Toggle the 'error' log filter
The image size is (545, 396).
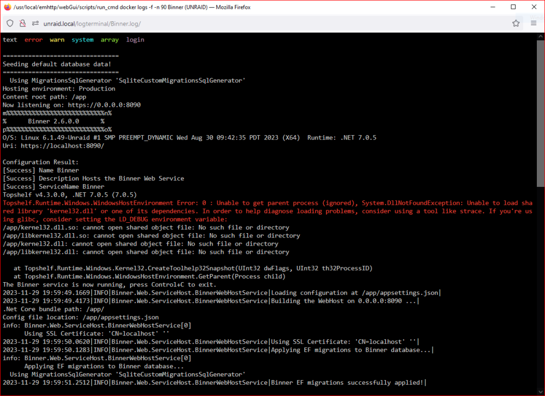point(33,40)
